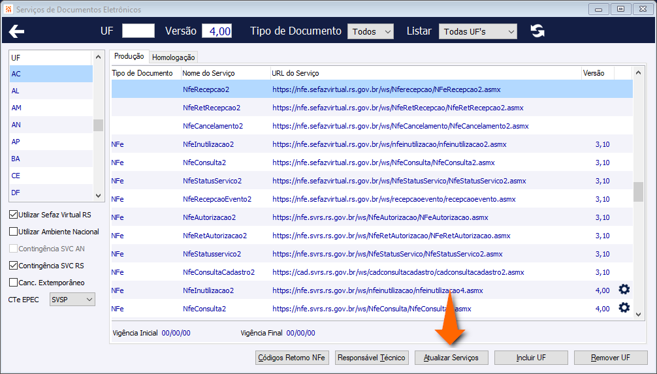Select the NfeCancelamento2 service row

(x=372, y=126)
